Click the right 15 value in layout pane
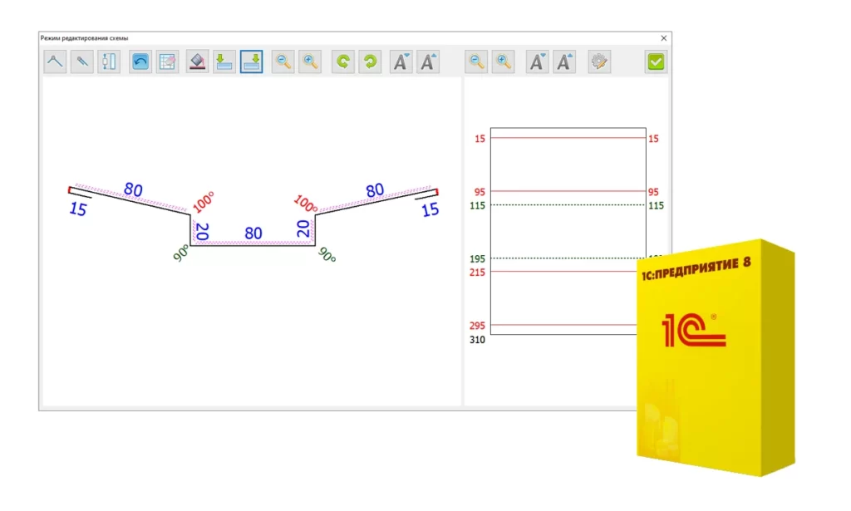Image resolution: width=851 pixels, height=511 pixels. [x=653, y=139]
